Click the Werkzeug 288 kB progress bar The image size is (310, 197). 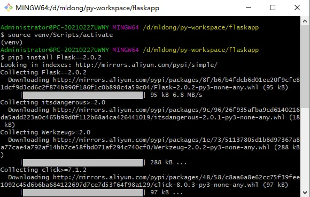pyautogui.click(x=83, y=163)
